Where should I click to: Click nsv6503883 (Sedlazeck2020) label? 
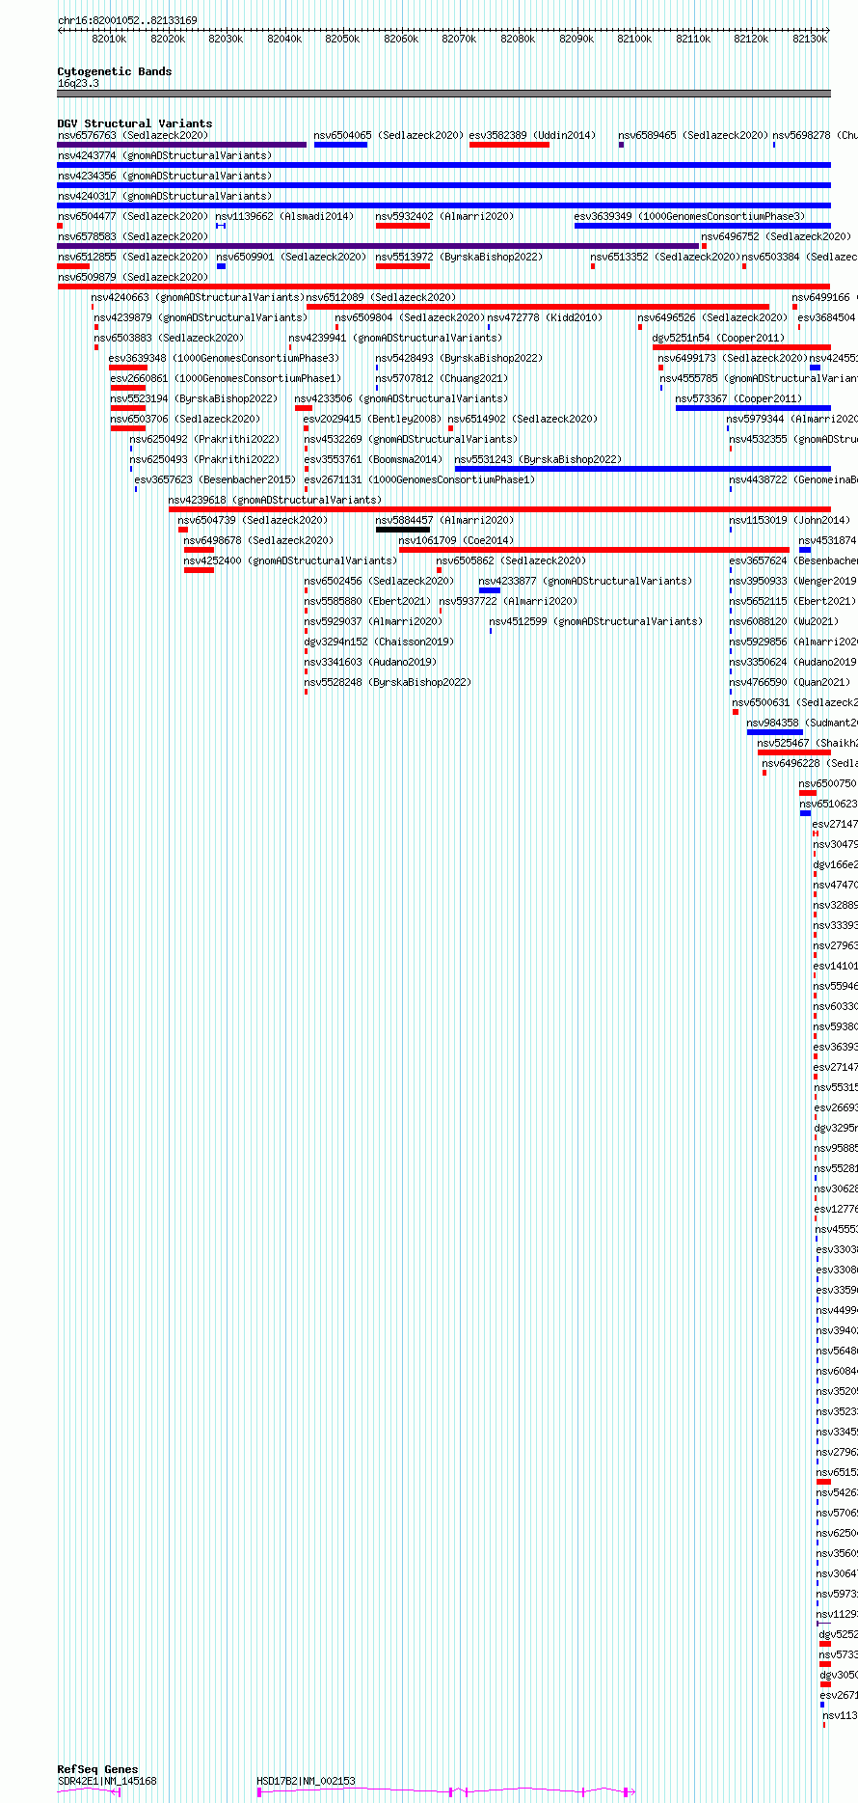[169, 338]
